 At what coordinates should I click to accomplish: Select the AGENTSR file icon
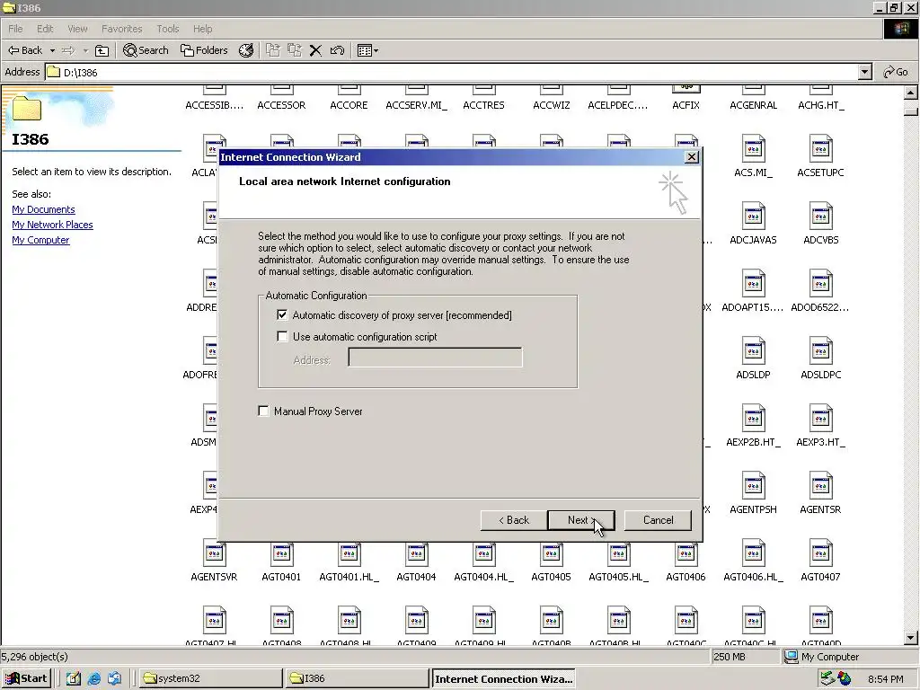click(820, 485)
